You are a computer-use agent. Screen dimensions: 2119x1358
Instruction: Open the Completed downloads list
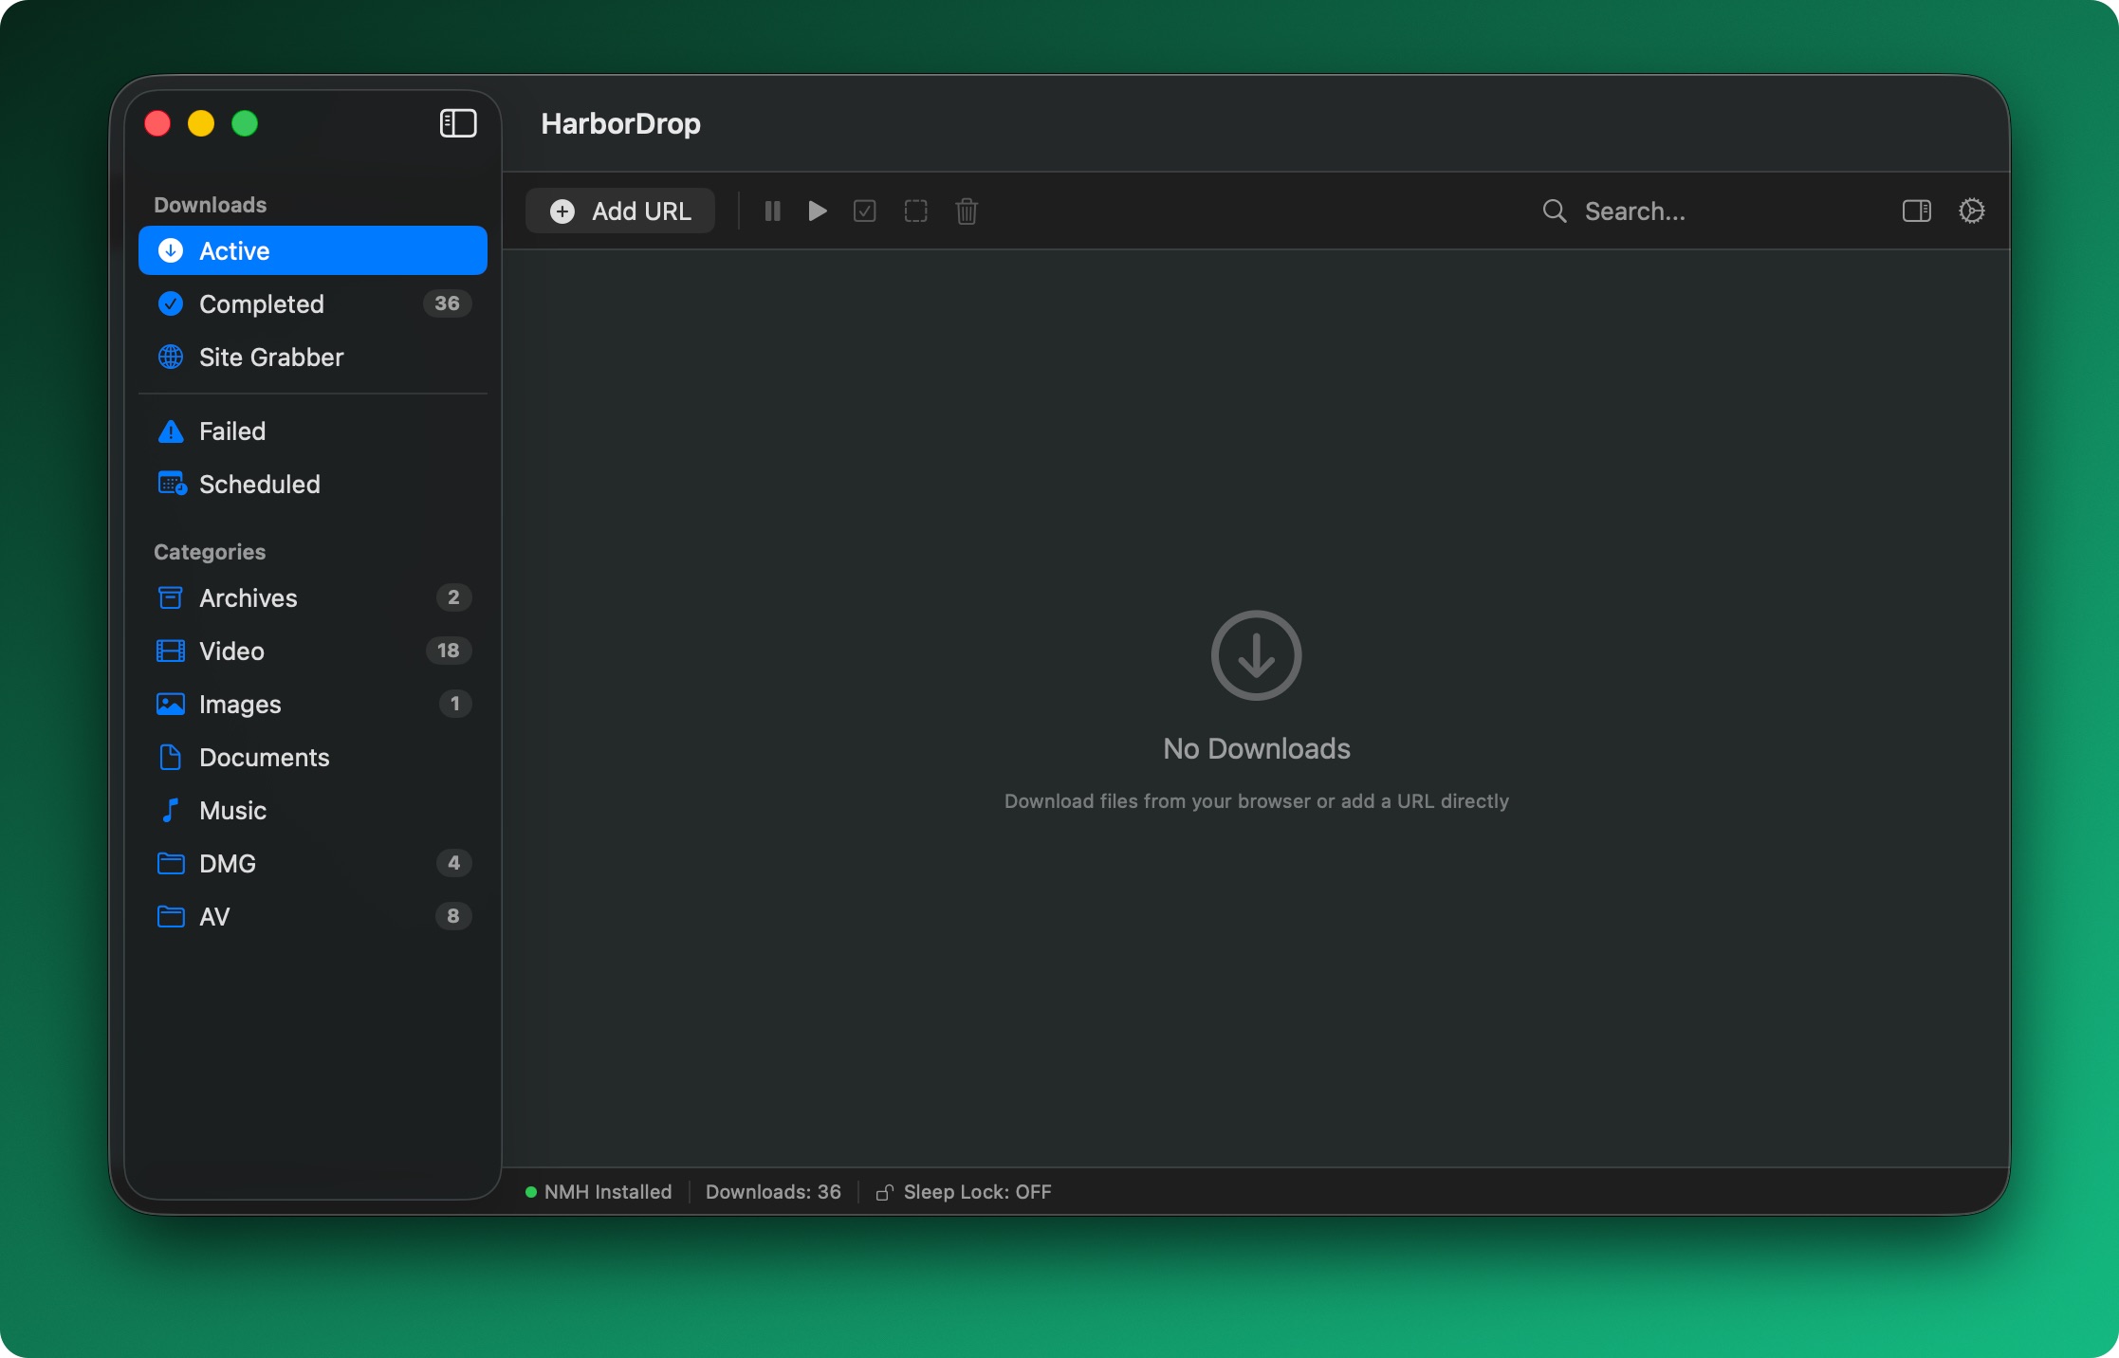313,303
